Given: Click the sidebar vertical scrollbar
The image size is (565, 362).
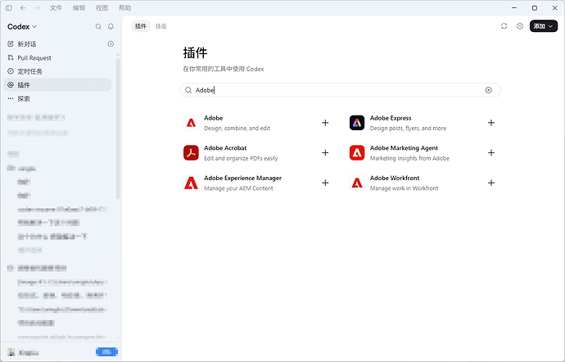Looking at the screenshot, I should pyautogui.click(x=118, y=128).
